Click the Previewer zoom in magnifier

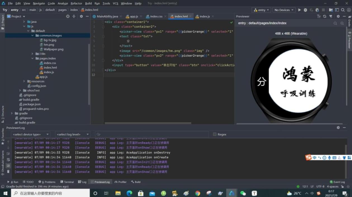coord(342,24)
